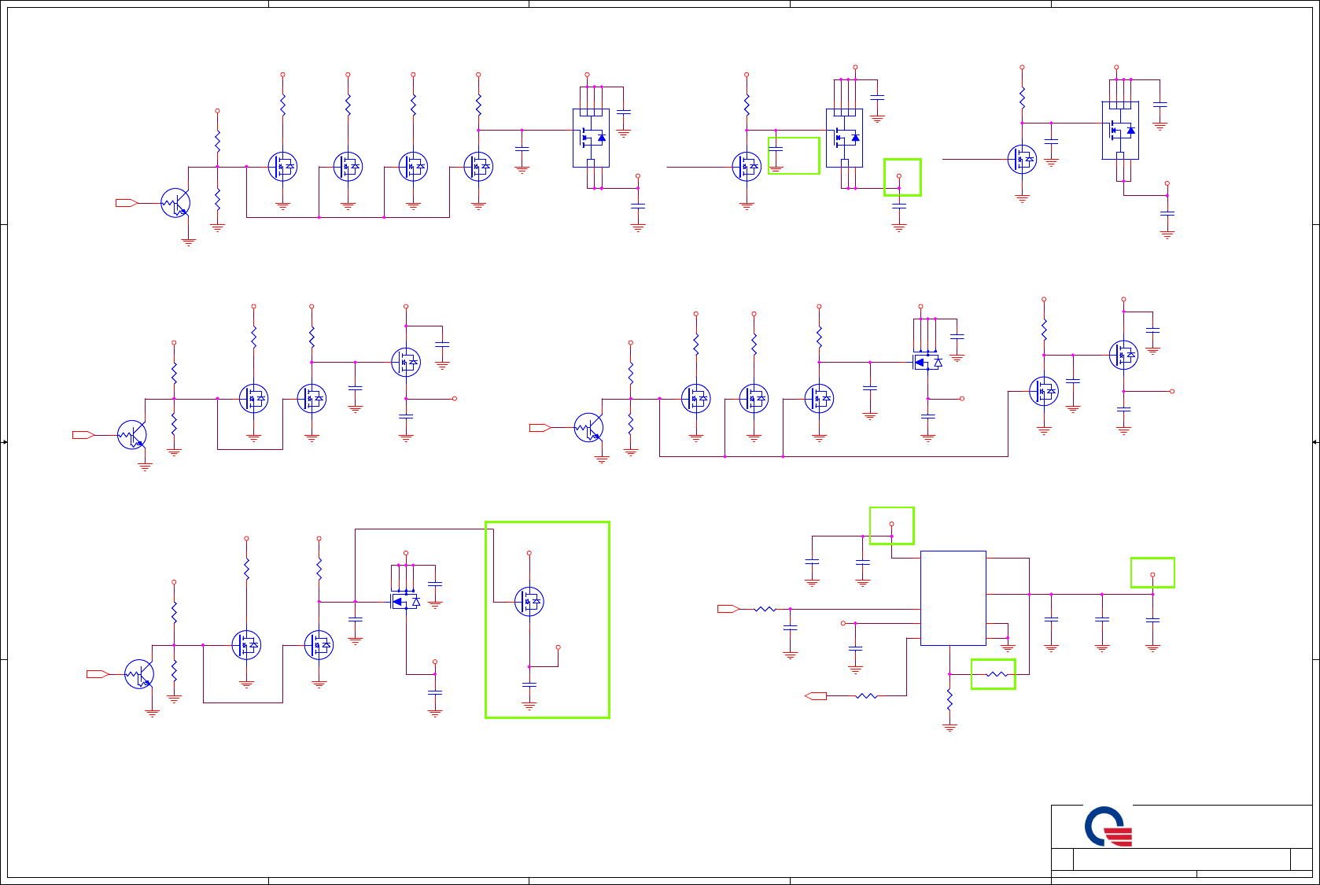Click the Quanta logo in the title block
Screen dimensions: 1320x885
coord(1108,826)
